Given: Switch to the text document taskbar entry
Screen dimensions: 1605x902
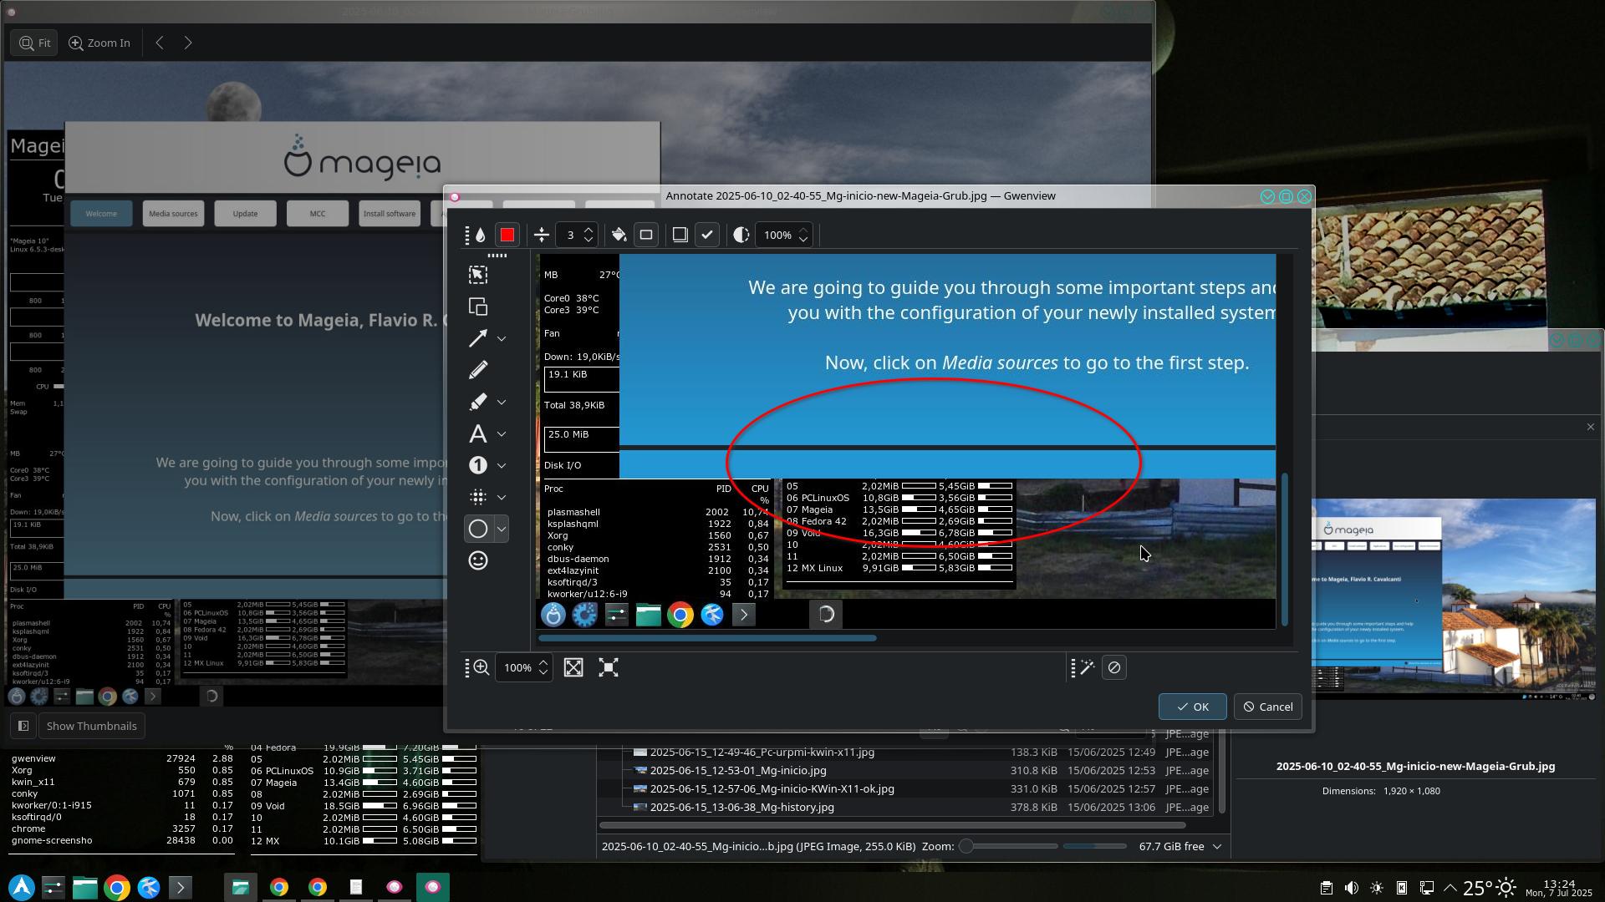Looking at the screenshot, I should pos(355,887).
